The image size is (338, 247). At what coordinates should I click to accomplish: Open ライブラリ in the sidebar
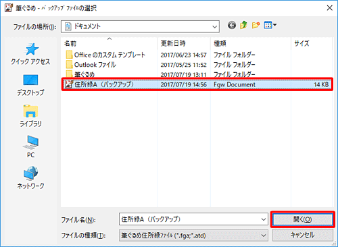(30, 116)
